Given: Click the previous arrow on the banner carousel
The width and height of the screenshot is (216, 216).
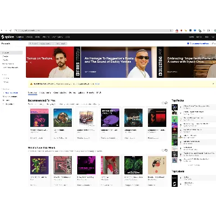Looking at the screenshot, I should pos(31,62).
